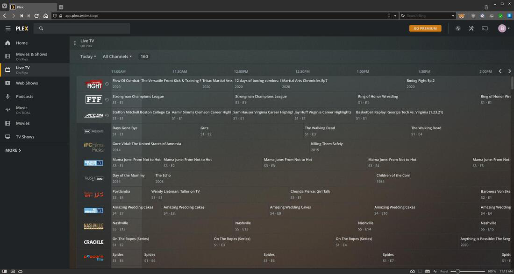This screenshot has width=514, height=274.
Task: Open the closed tabs trash icon
Action: (x=486, y=7)
